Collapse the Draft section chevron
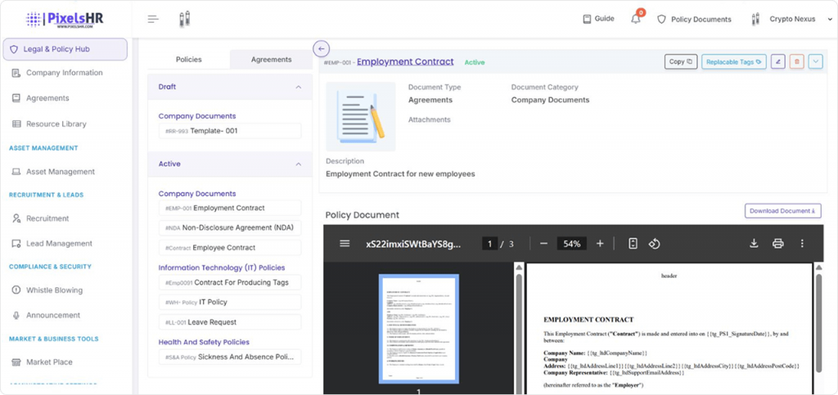The height and width of the screenshot is (395, 838). click(x=298, y=87)
